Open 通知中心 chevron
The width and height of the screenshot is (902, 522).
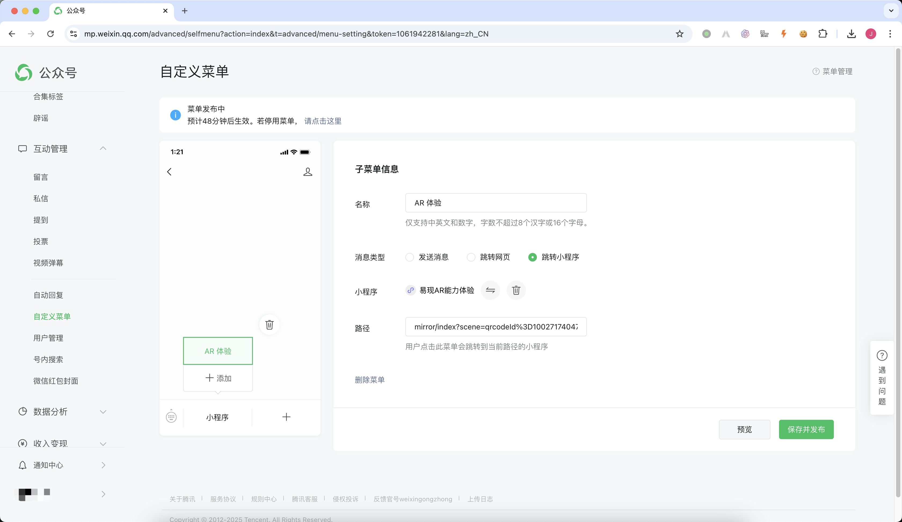click(x=103, y=465)
